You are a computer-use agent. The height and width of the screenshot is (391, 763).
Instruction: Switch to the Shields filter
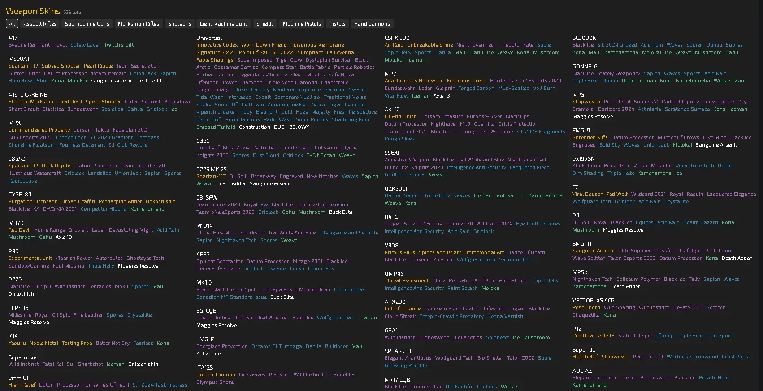[x=265, y=24]
